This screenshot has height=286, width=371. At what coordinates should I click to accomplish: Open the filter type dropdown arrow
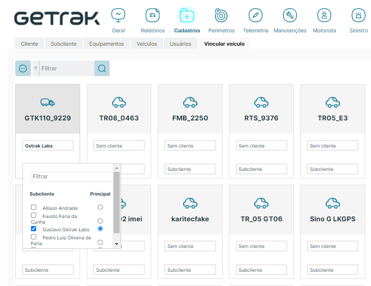36,68
